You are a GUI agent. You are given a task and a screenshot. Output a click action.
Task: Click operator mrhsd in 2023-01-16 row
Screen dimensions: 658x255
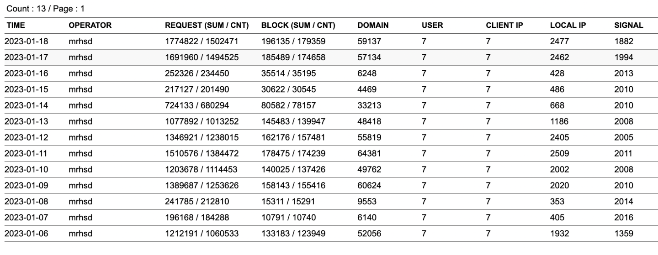point(80,73)
